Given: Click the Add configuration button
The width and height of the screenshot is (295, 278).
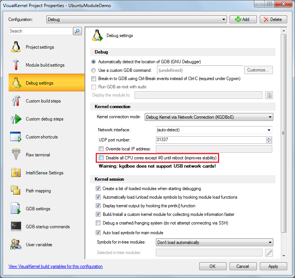Looking at the screenshot, I should pos(243,19).
